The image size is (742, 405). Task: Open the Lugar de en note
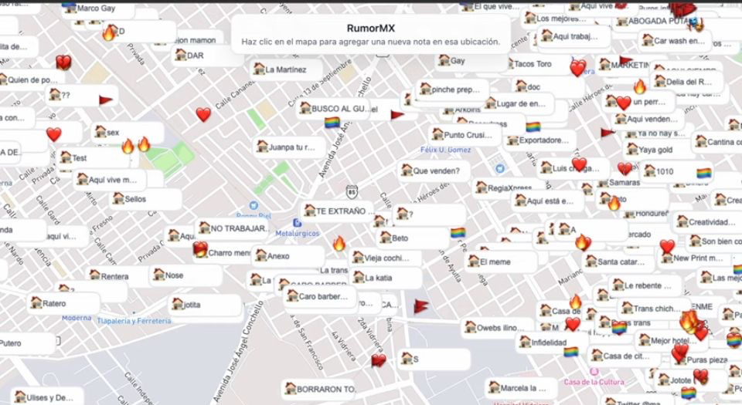coord(519,103)
